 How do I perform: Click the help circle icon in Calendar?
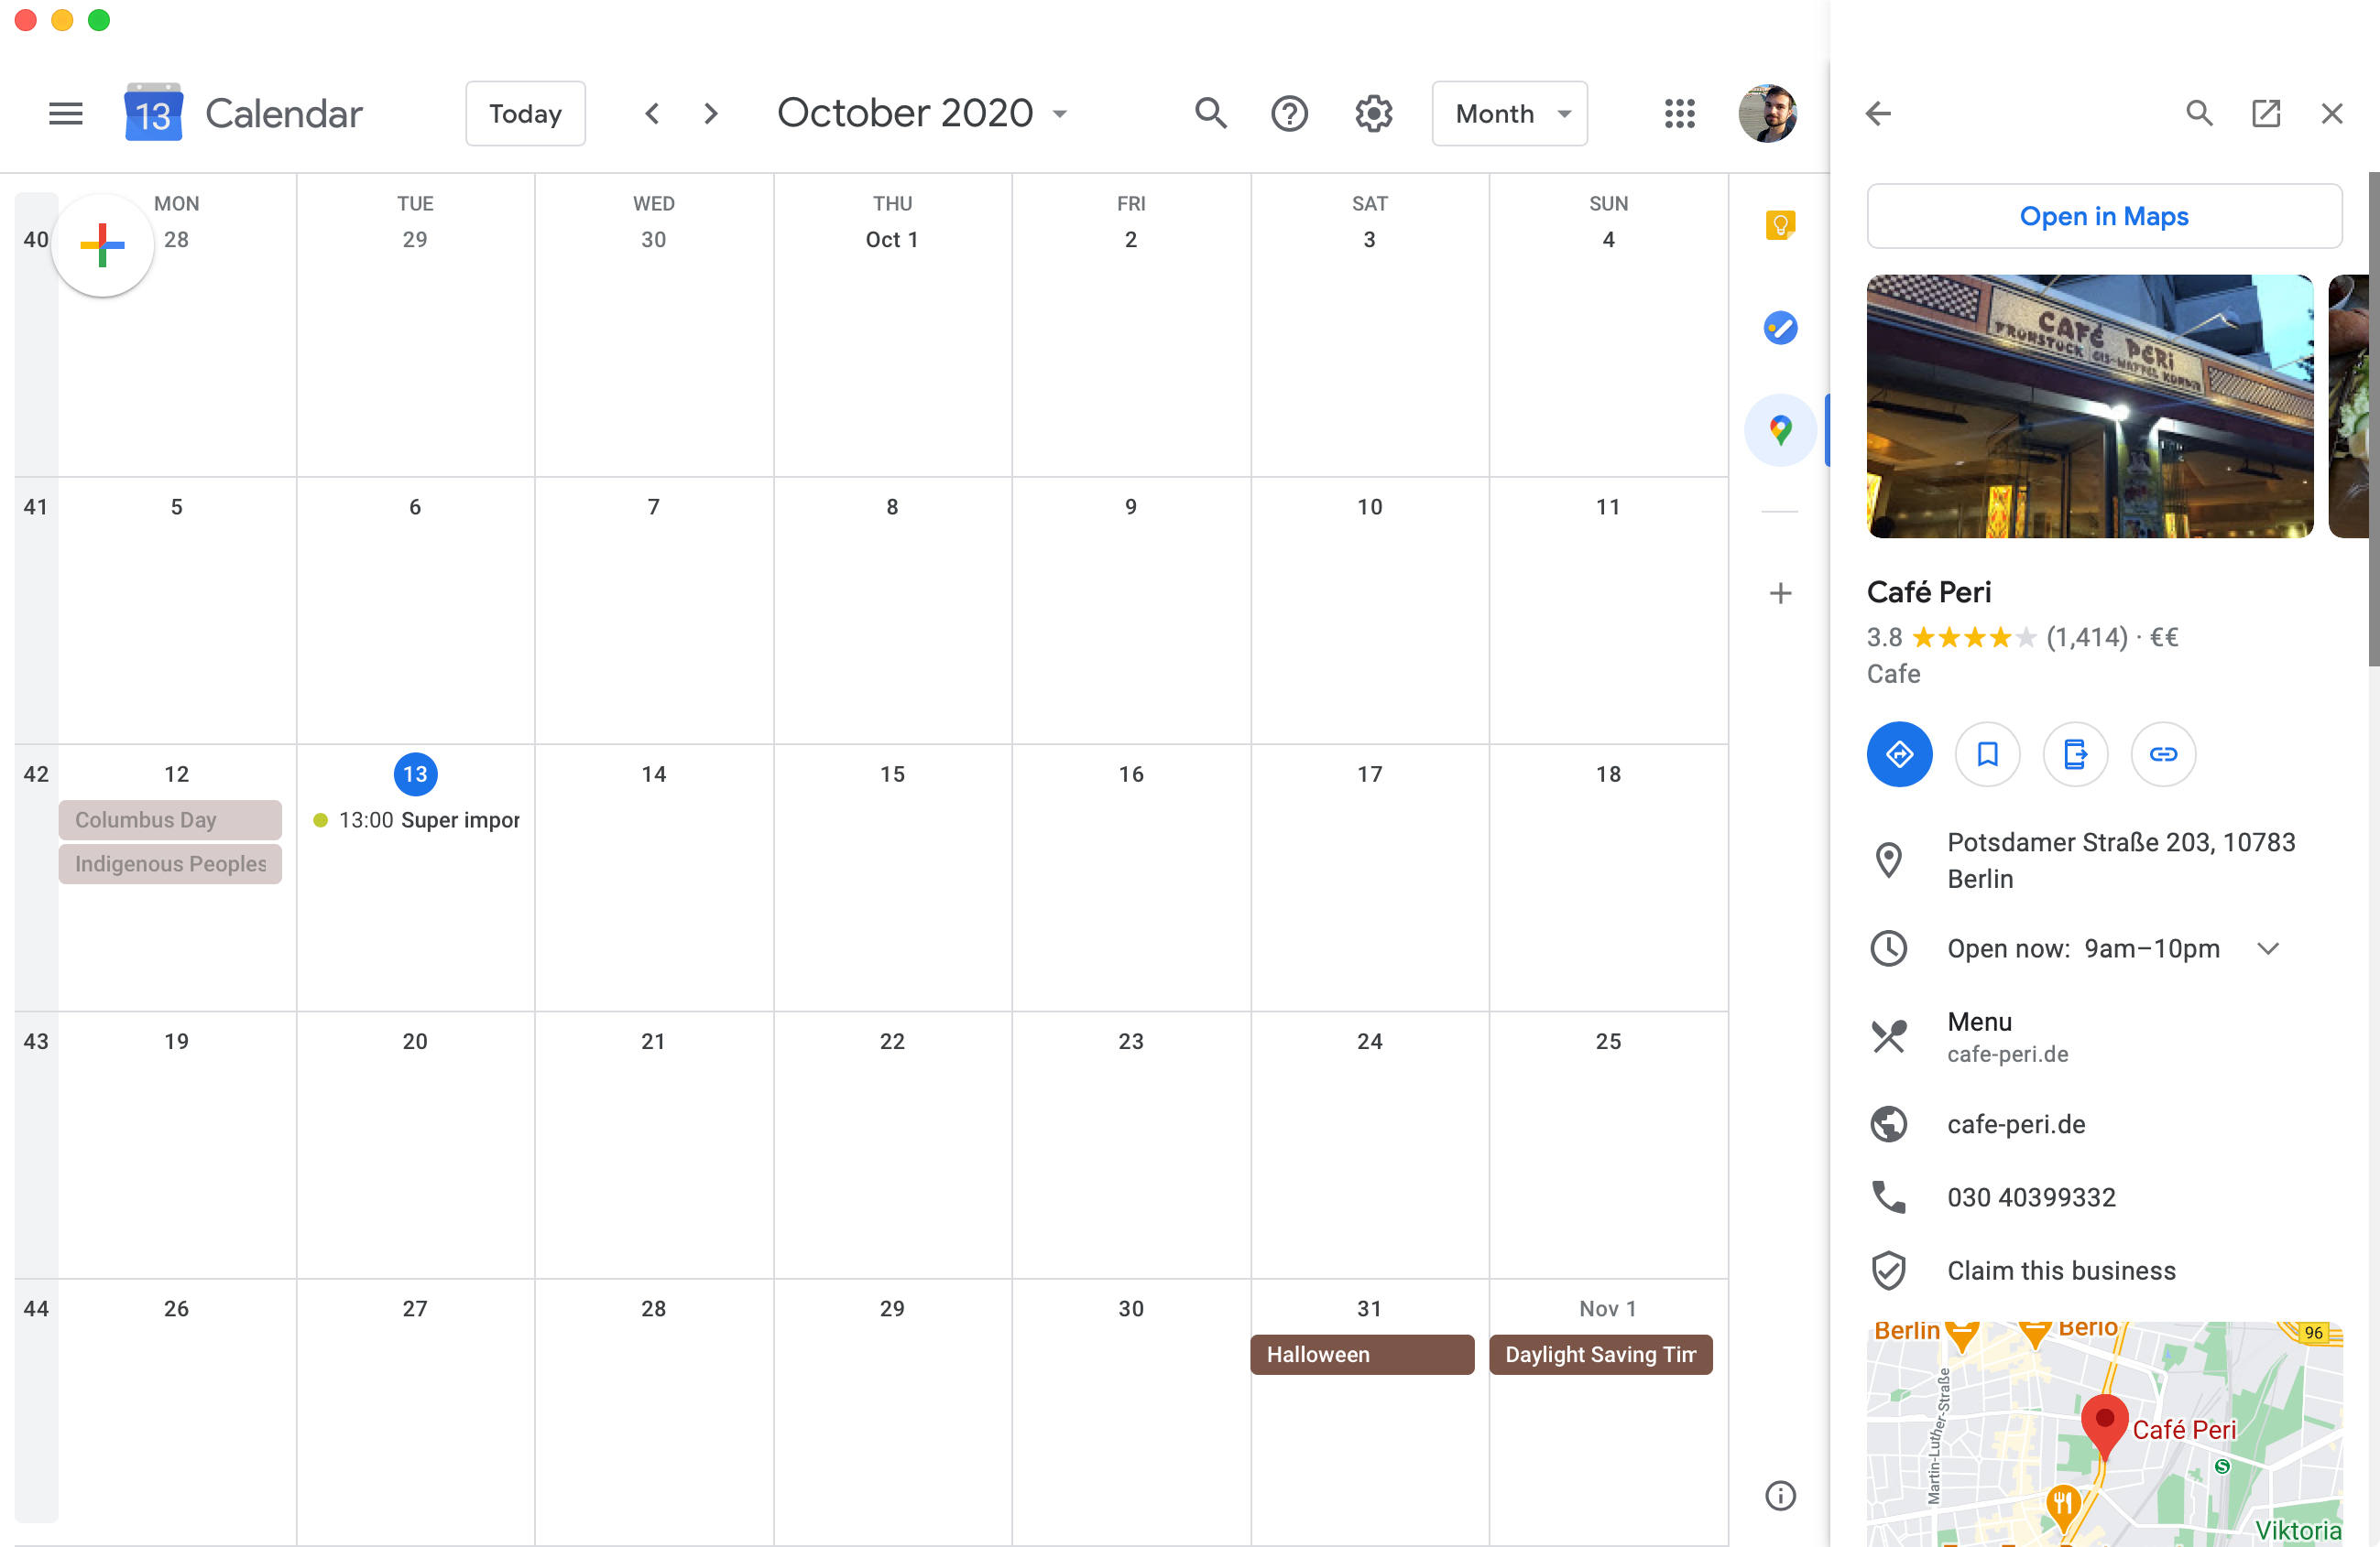click(1289, 113)
